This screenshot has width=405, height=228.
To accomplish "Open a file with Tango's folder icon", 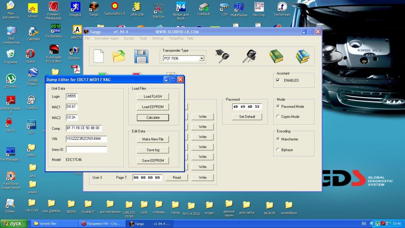I will [x=119, y=56].
